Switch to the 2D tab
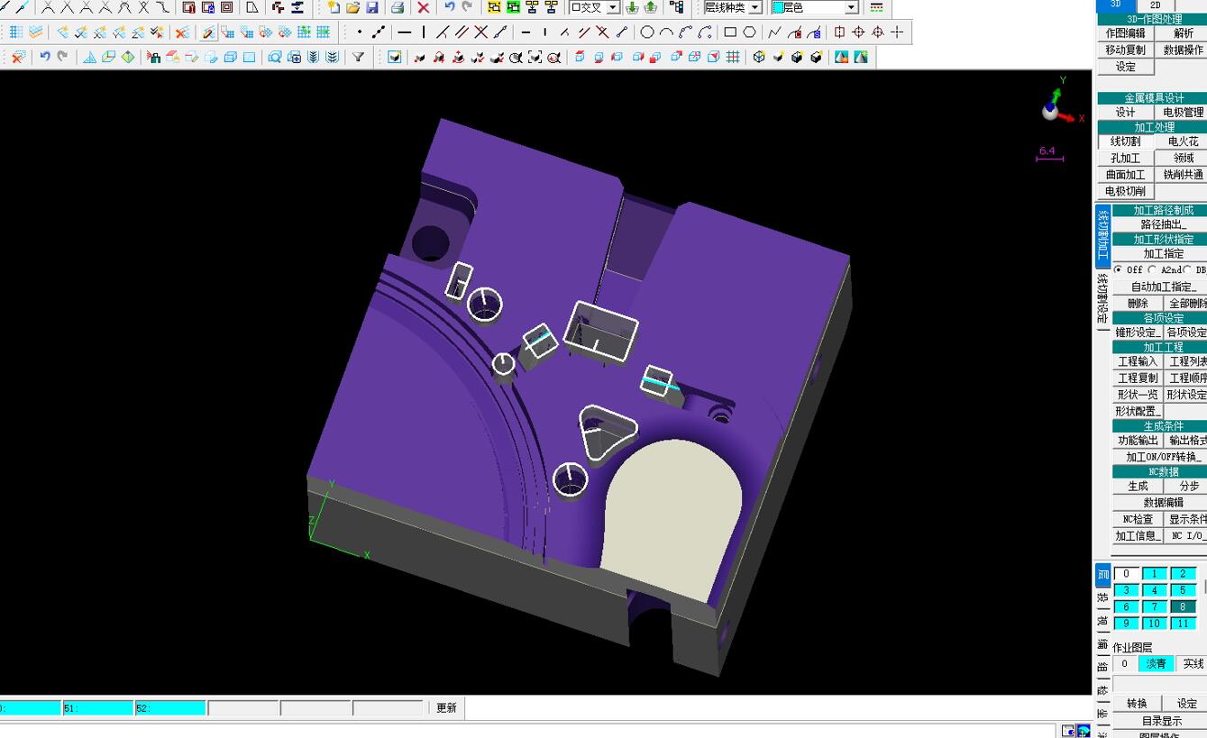Image resolution: width=1207 pixels, height=738 pixels. click(x=1156, y=5)
